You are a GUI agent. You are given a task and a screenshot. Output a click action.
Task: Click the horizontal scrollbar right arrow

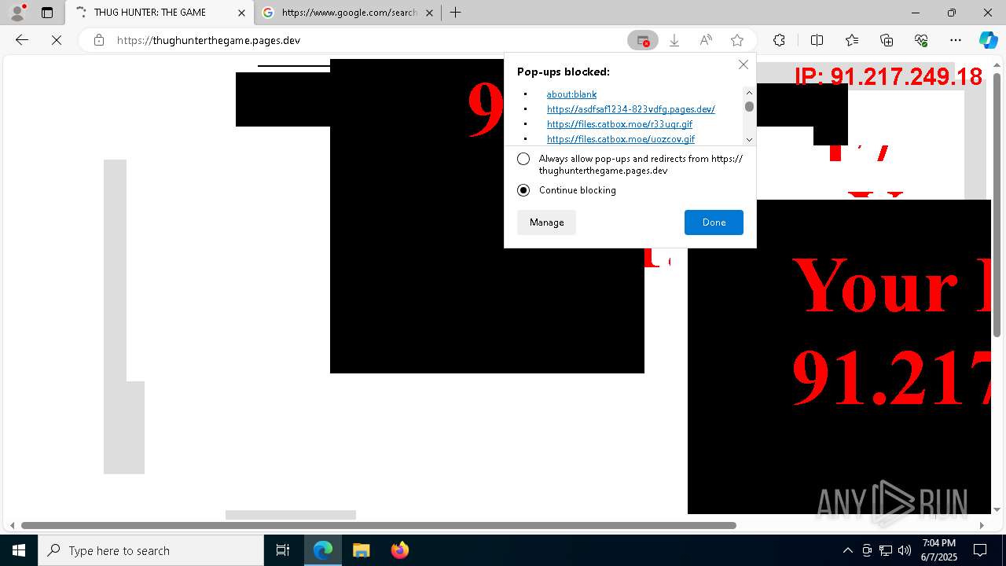tap(981, 525)
